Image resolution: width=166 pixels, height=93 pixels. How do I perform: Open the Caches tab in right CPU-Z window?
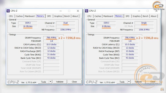coord(98,16)
